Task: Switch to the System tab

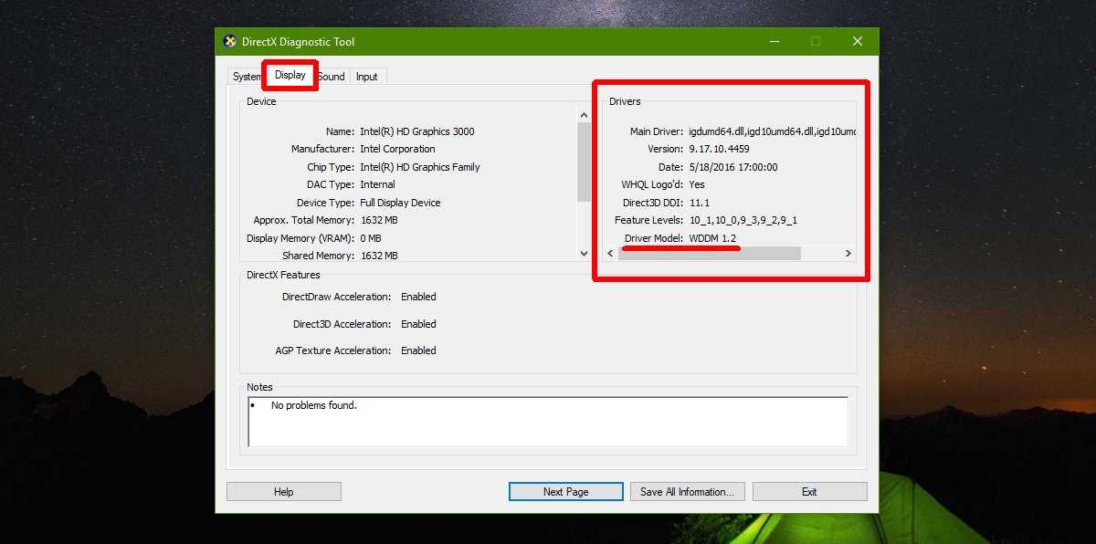Action: click(x=245, y=77)
